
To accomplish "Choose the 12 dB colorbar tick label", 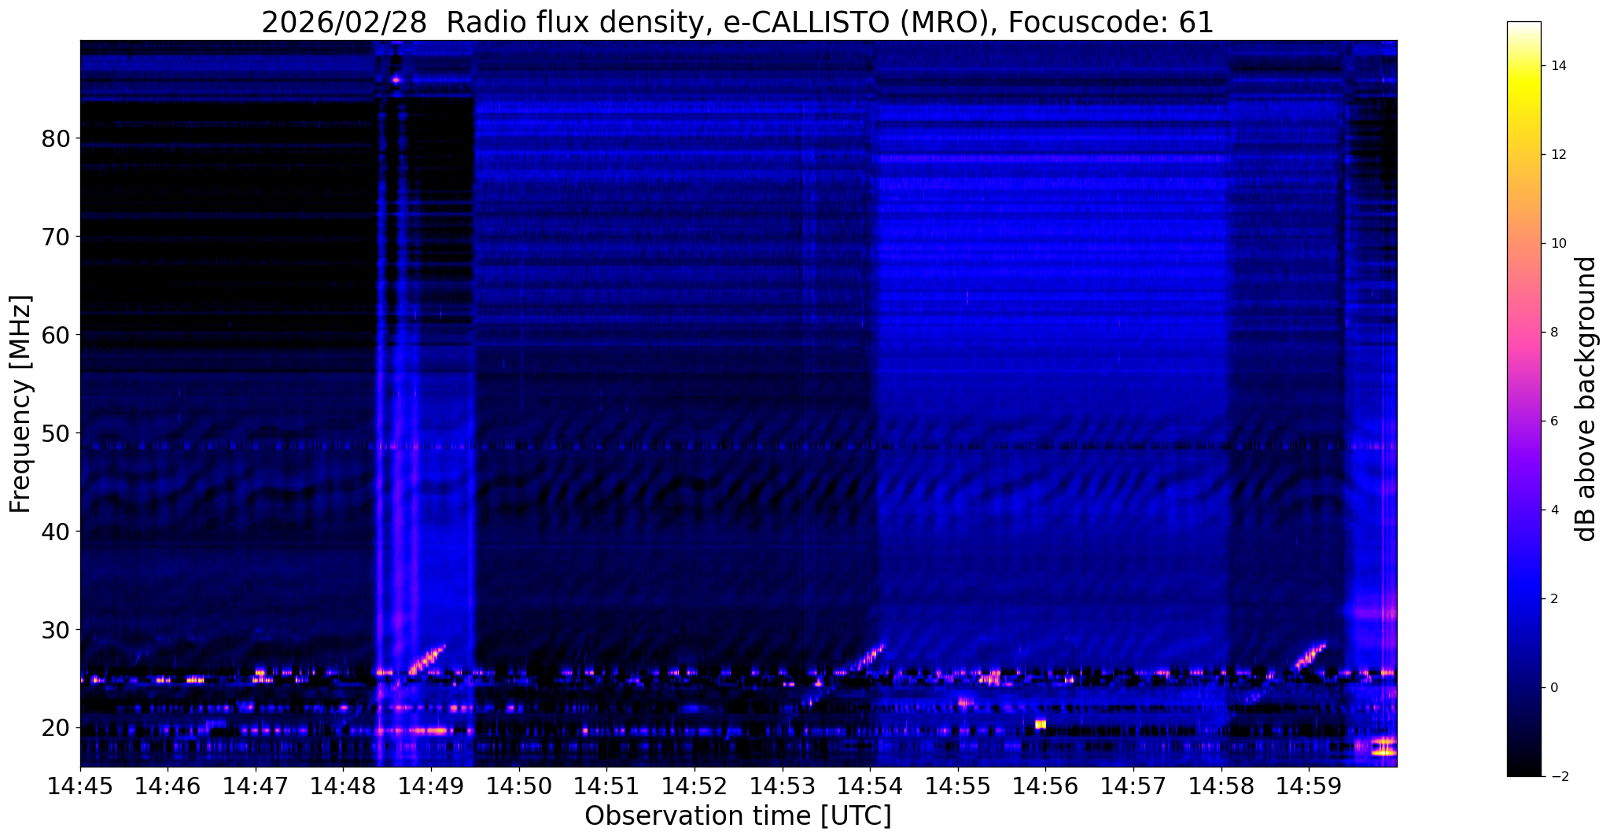I will 1560,155.
